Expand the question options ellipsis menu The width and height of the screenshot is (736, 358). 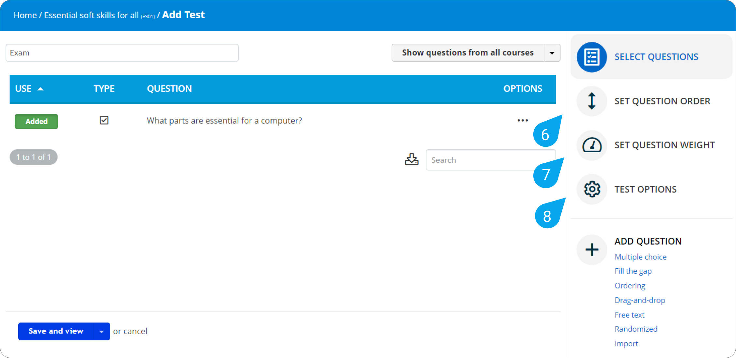point(523,121)
